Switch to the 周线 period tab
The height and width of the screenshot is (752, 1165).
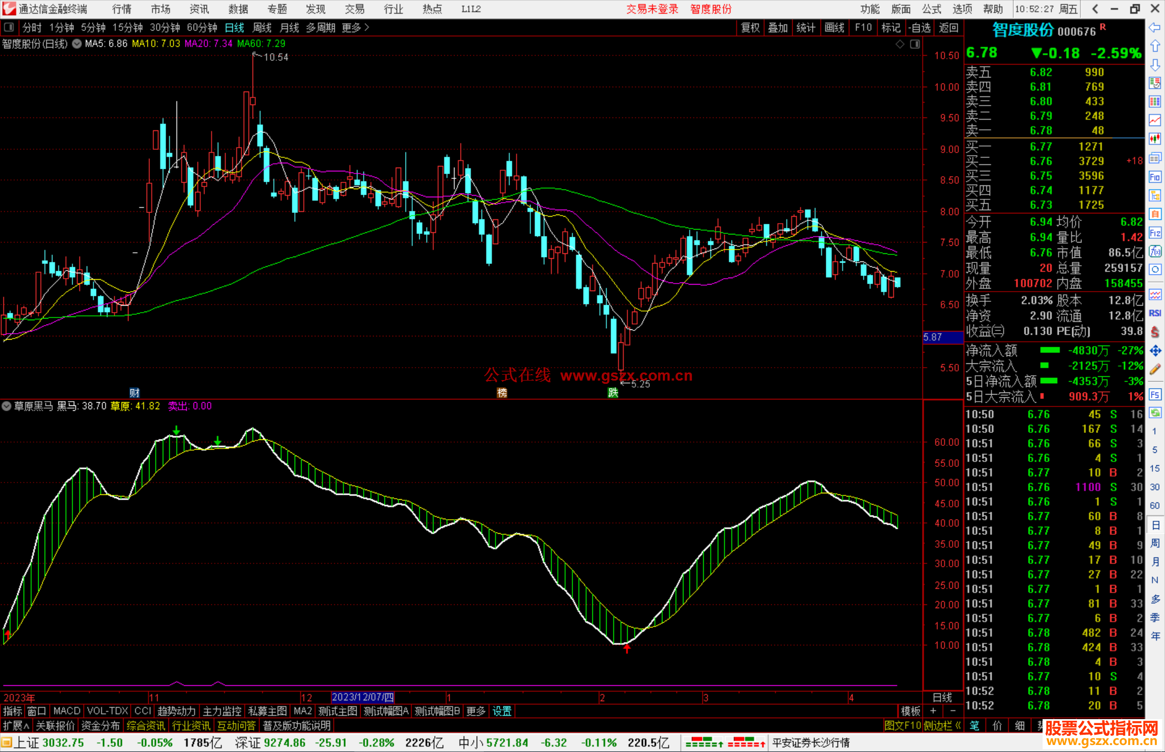262,27
